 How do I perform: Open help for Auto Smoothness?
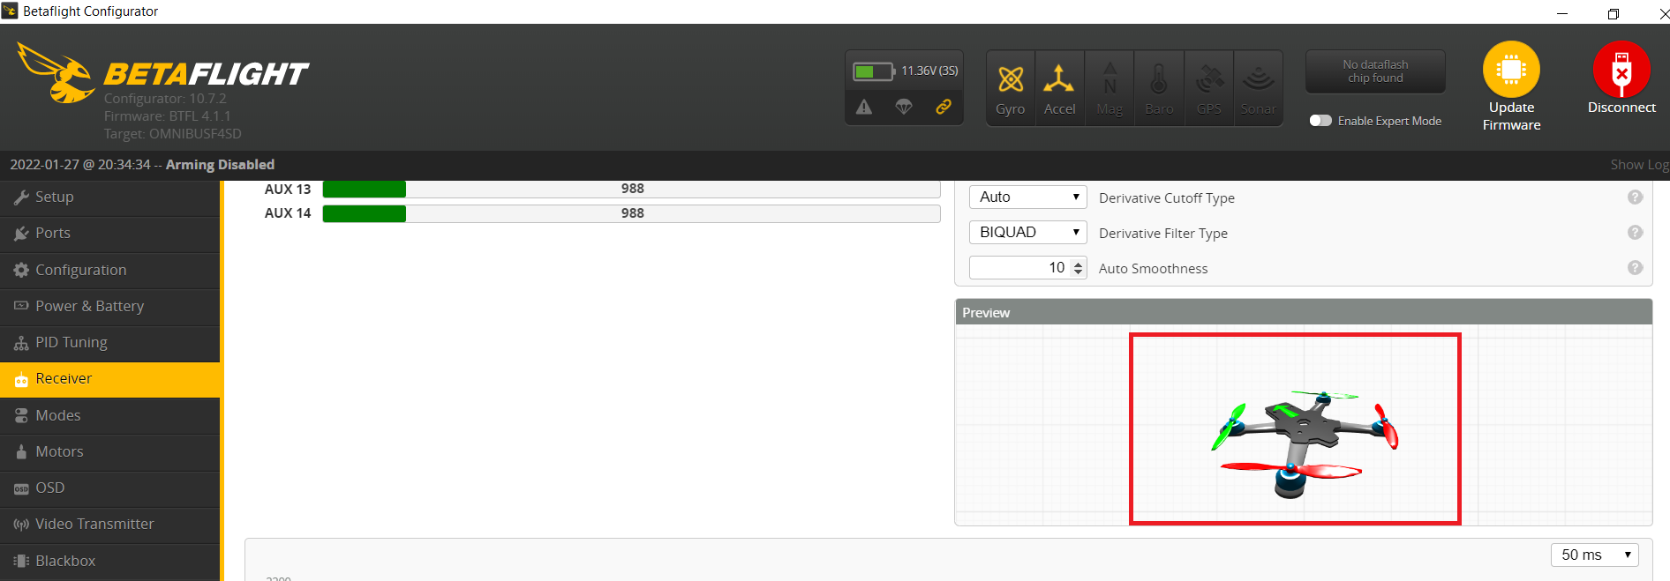1635,268
